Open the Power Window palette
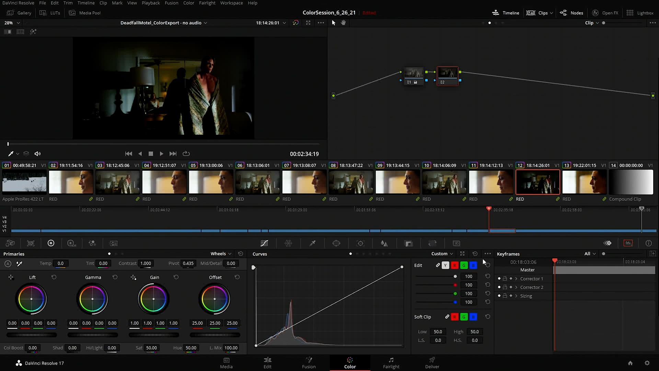The width and height of the screenshot is (659, 371). pyautogui.click(x=336, y=243)
